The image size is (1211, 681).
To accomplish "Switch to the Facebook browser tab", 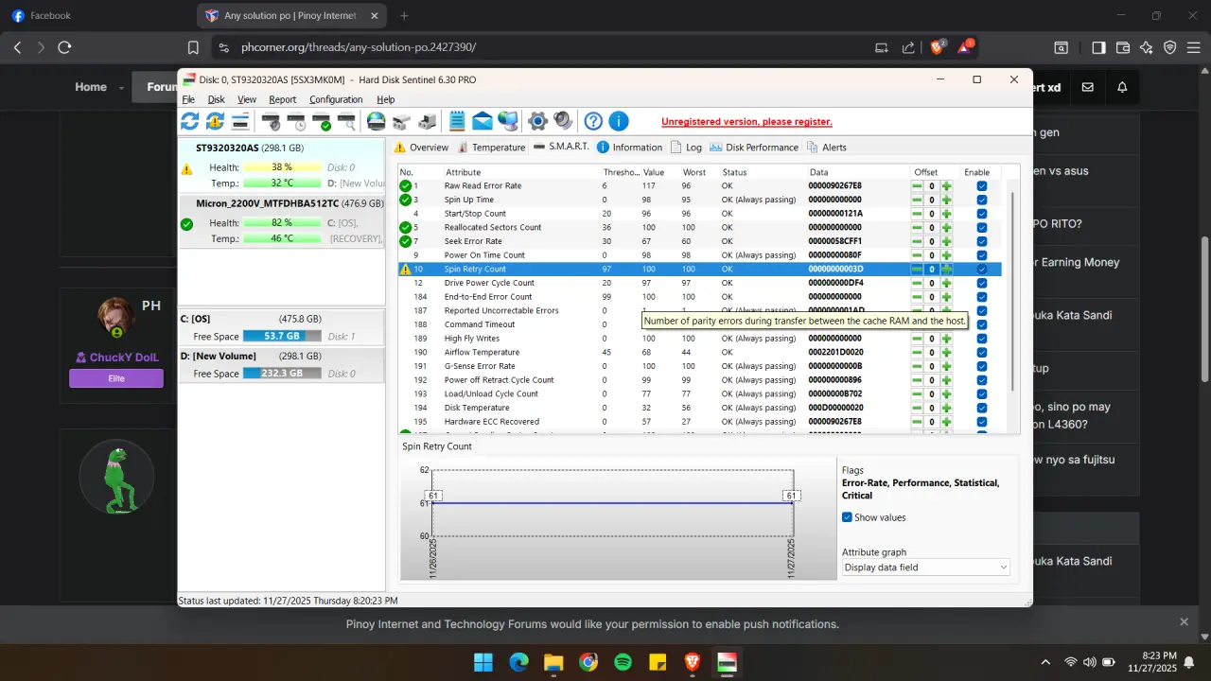I will (95, 16).
